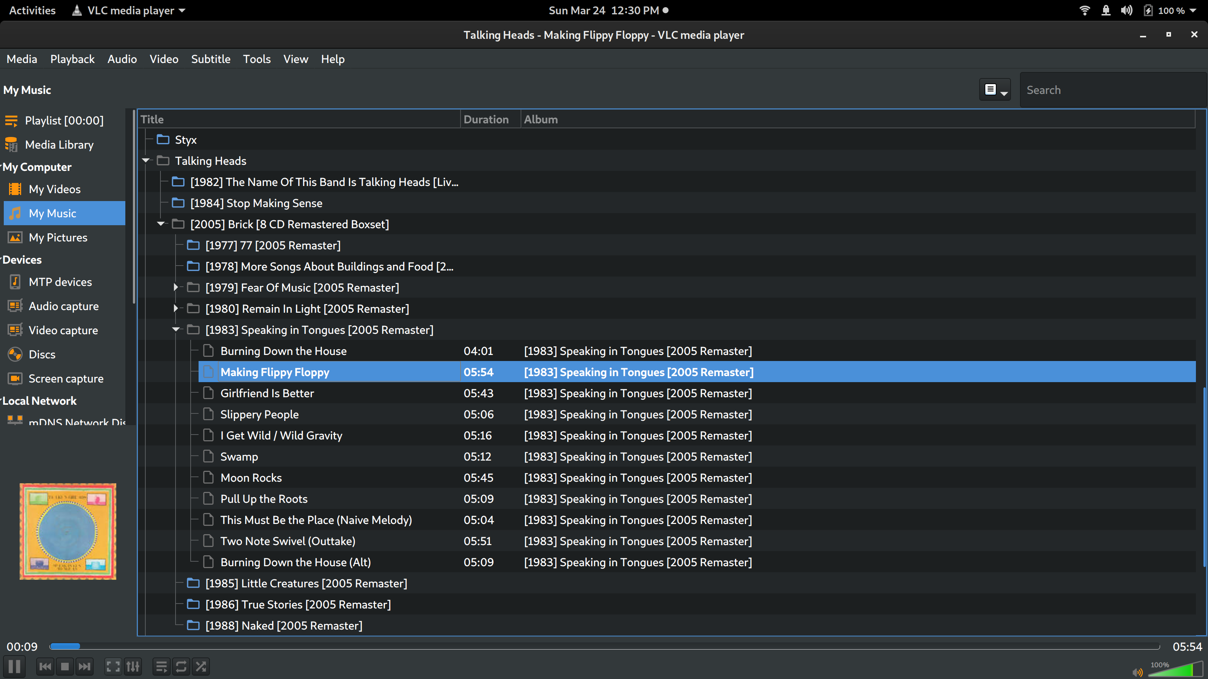This screenshot has height=679, width=1208.
Task: Open Screen capture in the sidebar
Action: (x=64, y=379)
